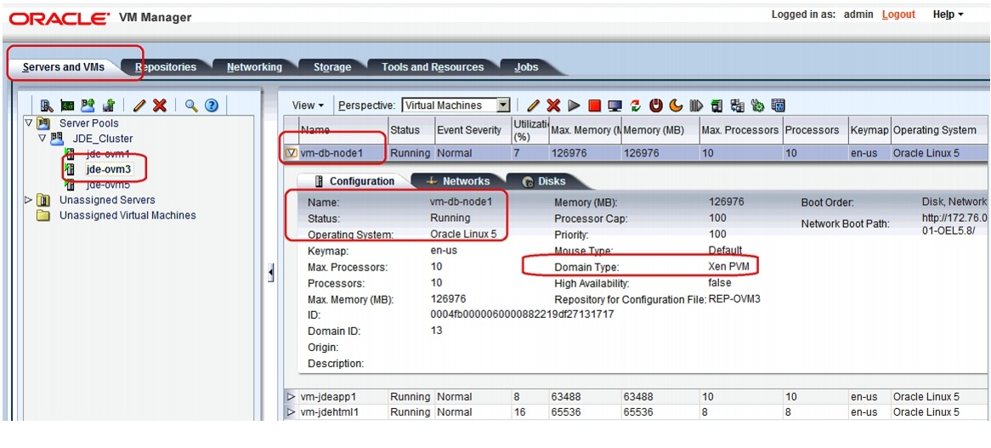The height and width of the screenshot is (448, 991).
Task: Sort by the Status column header
Action: (x=411, y=130)
